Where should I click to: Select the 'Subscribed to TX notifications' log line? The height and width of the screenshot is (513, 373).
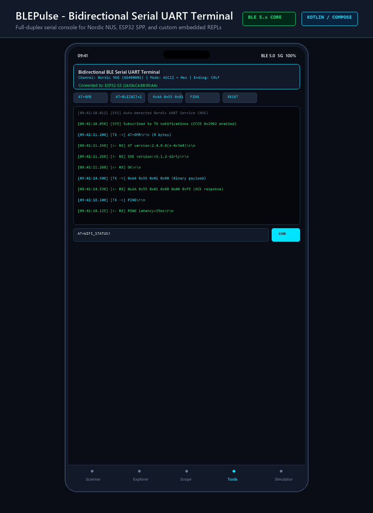tap(157, 124)
